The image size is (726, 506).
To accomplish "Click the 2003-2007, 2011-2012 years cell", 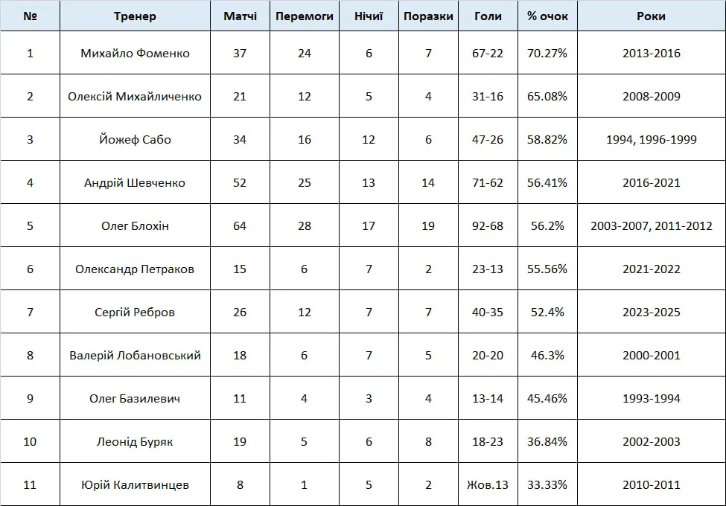I will coord(652,225).
